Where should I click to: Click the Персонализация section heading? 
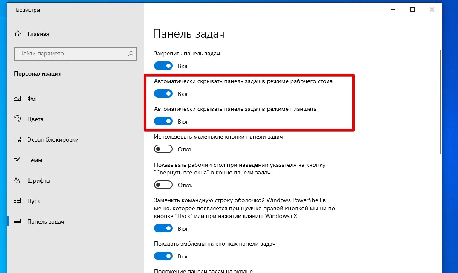(x=38, y=74)
